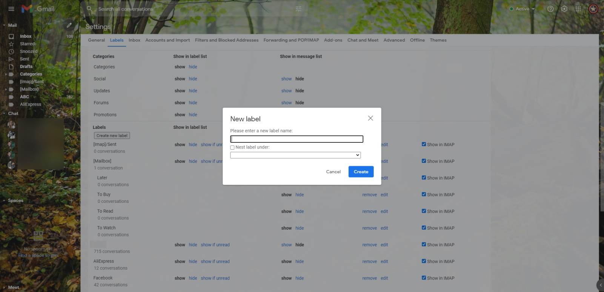Open search options filter icon
Viewport: 604px width, 292px height.
[298, 9]
